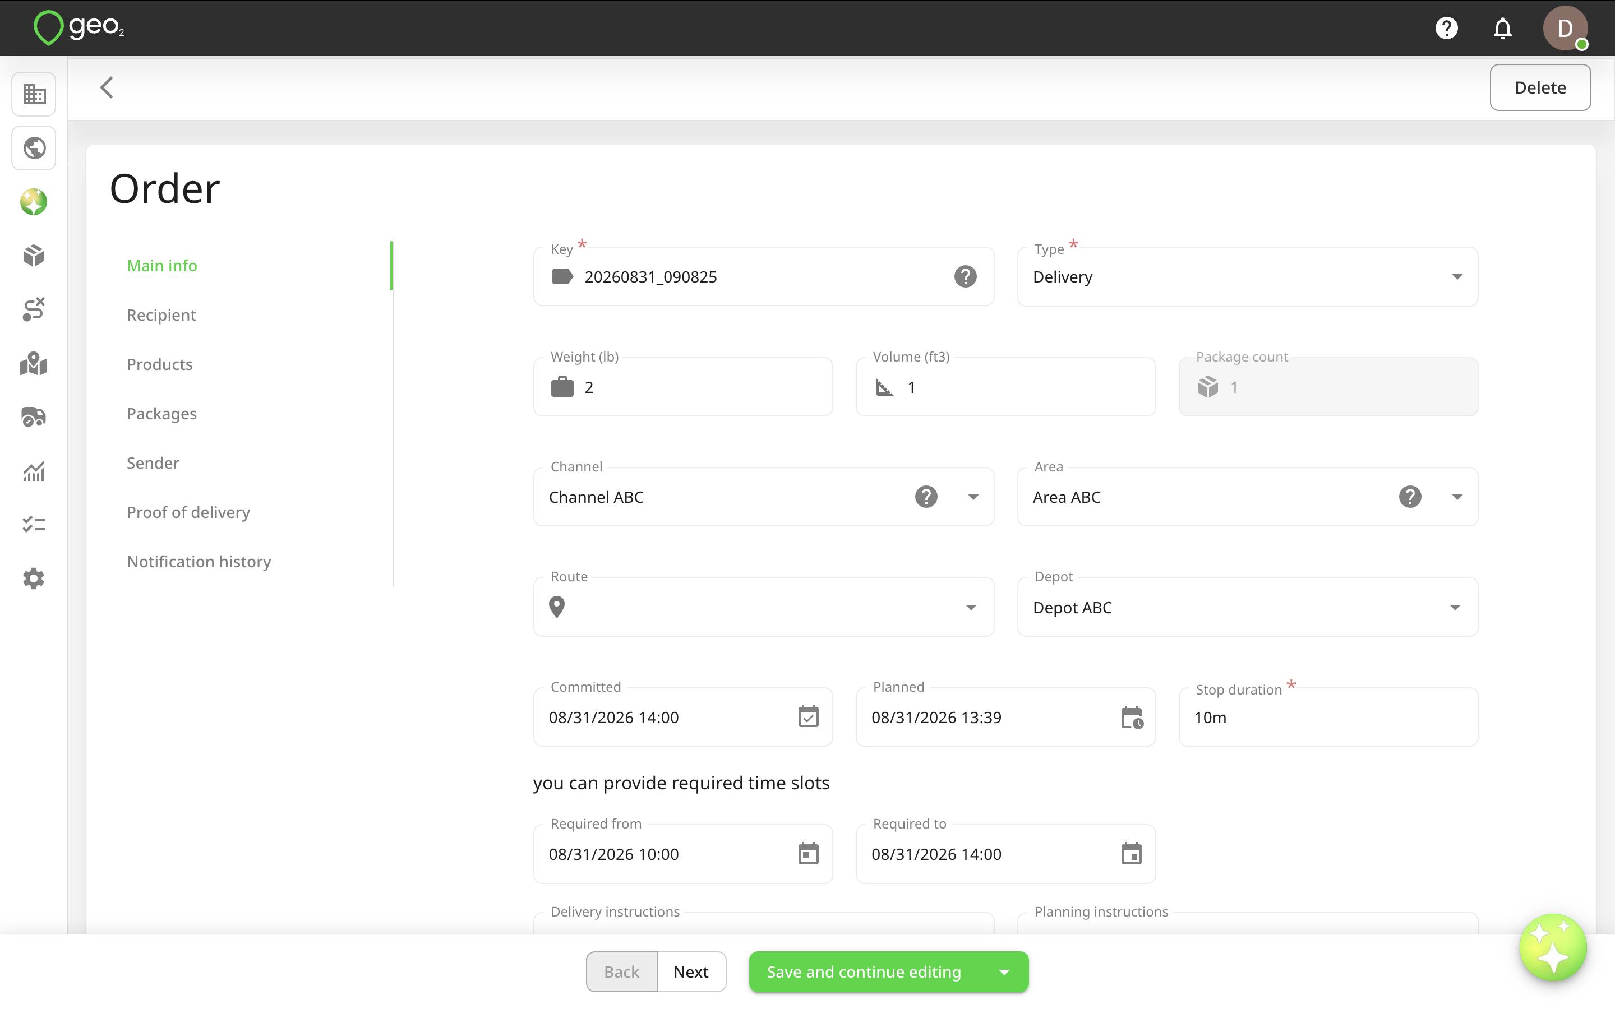The image size is (1615, 1009).
Task: Expand the Area ABC dropdown arrow
Action: (x=1457, y=497)
